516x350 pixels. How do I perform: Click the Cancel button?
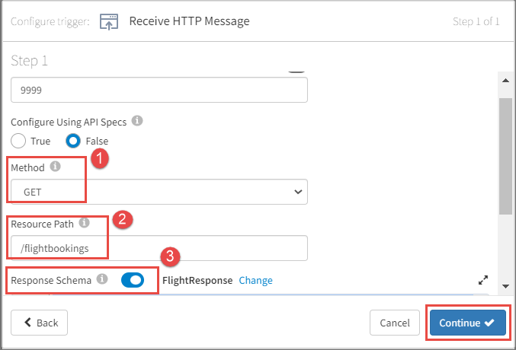point(395,323)
